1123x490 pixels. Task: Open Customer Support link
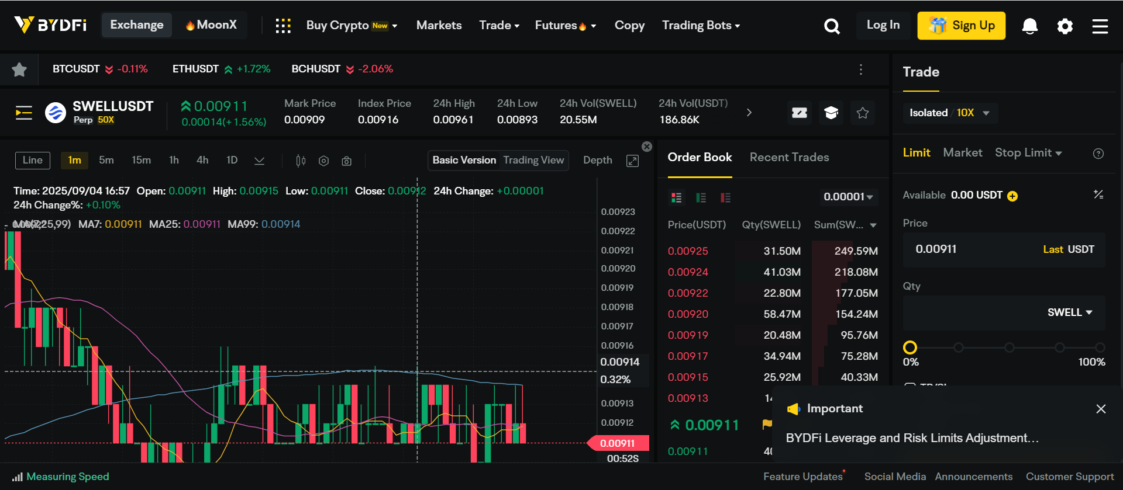(x=1069, y=477)
